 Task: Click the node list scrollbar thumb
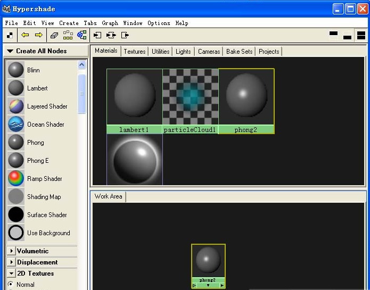click(x=81, y=94)
